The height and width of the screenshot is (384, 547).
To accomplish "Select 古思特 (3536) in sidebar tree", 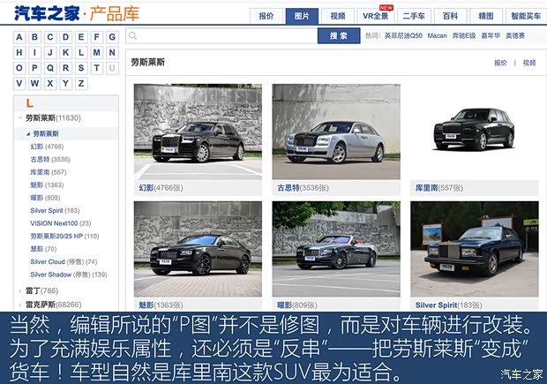I will 50,160.
